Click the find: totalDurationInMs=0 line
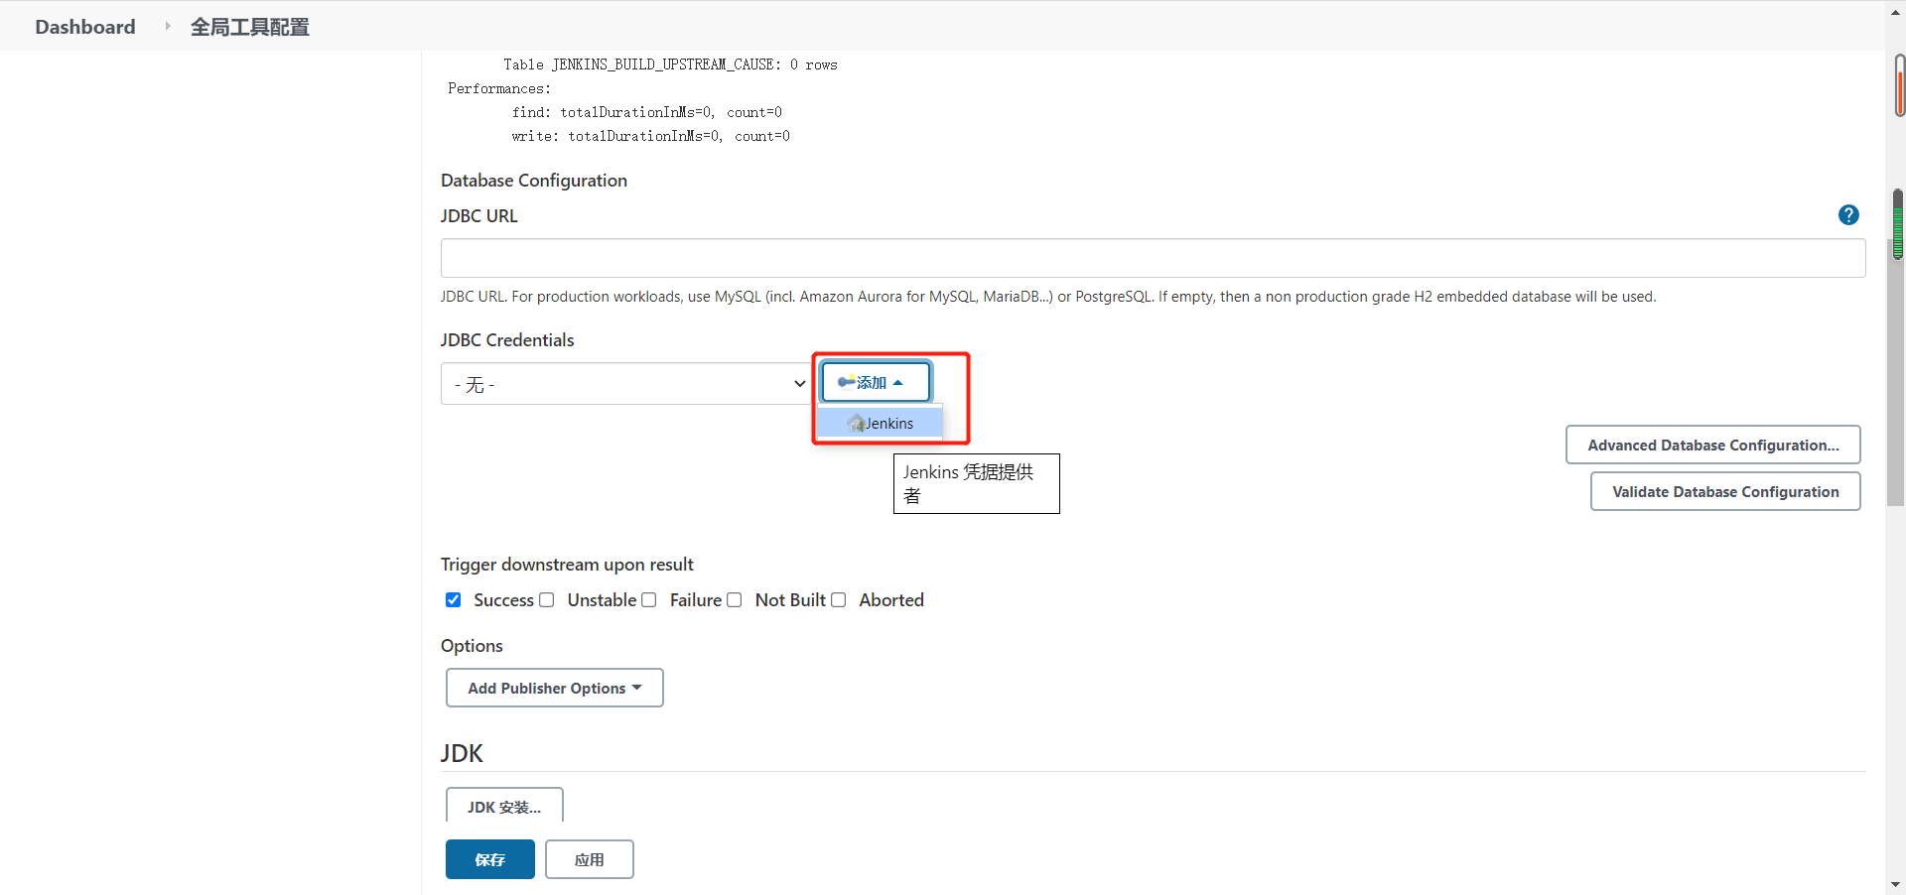Screen dimensions: 1906x895 coord(646,112)
